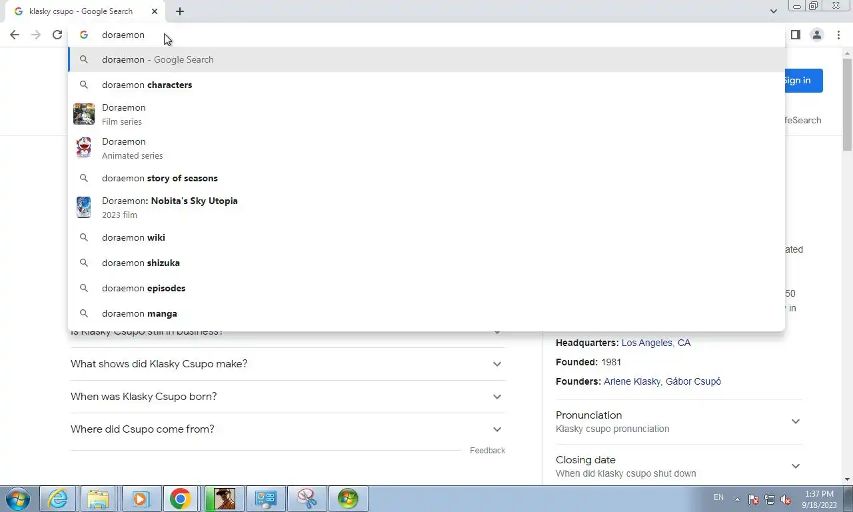Choose the 'doraemon episodes' suggestion
This screenshot has height=512, width=853.
point(426,288)
